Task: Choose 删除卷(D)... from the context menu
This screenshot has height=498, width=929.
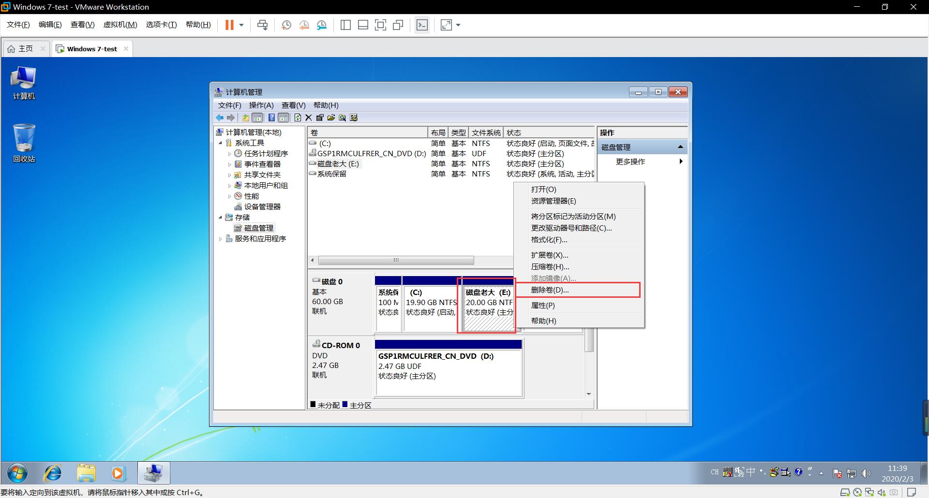Action: pyautogui.click(x=579, y=290)
